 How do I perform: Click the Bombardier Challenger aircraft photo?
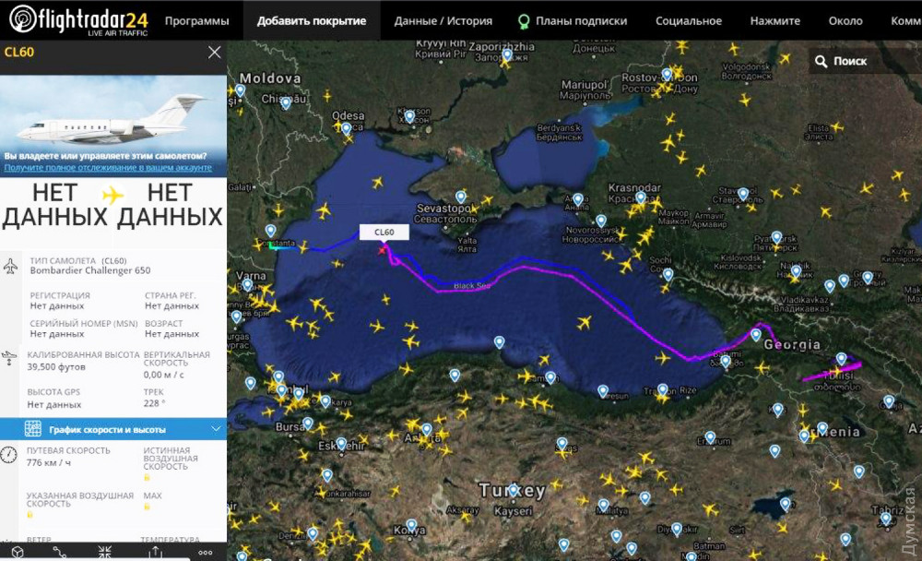tap(112, 111)
